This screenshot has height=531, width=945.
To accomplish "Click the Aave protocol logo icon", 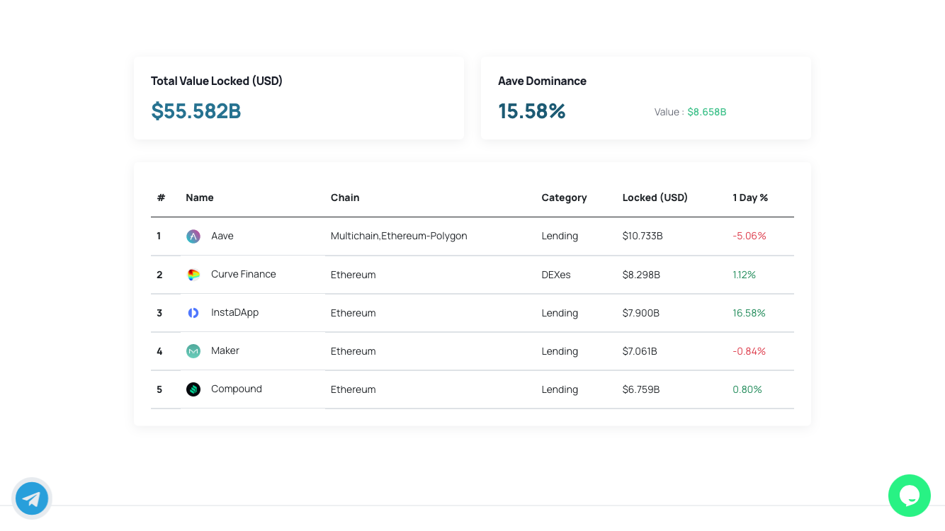I will pos(193,236).
